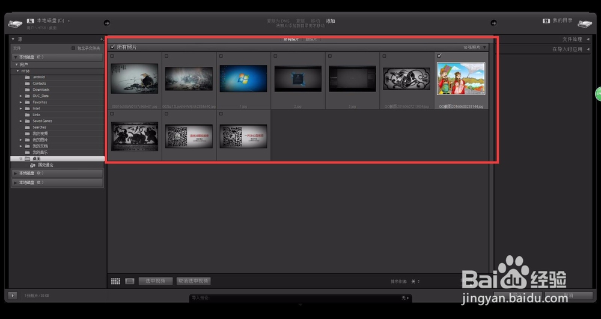Image resolution: width=601 pixels, height=319 pixels.
Task: Click the 取消选中视频 button
Action: tap(194, 281)
